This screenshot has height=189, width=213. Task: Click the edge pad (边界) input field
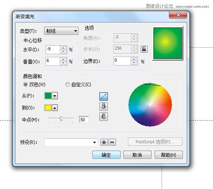122,61
